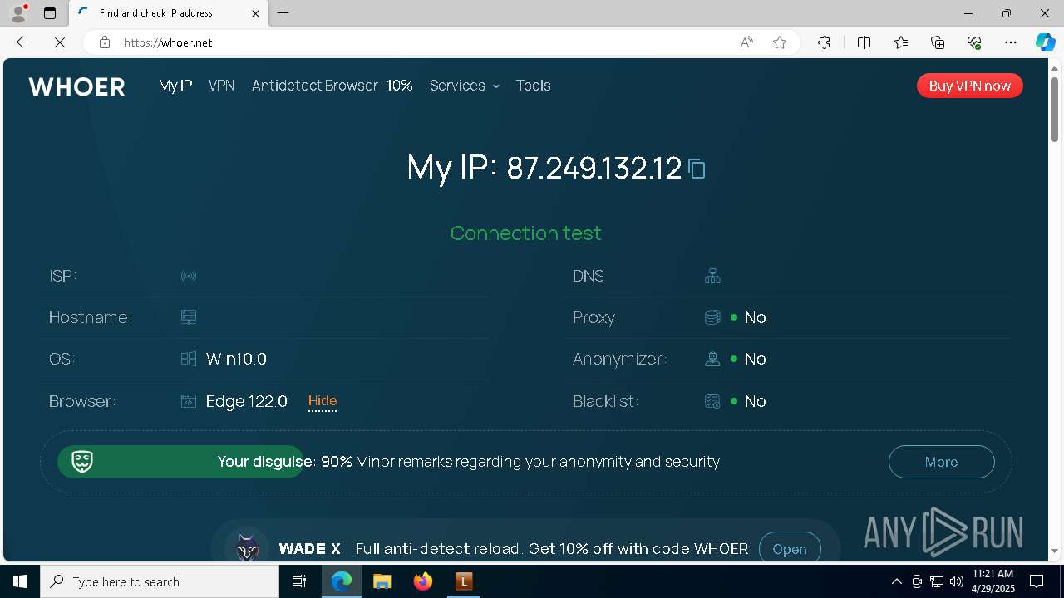Click the Hide link next to browser
The width and height of the screenshot is (1064, 598).
pos(323,401)
